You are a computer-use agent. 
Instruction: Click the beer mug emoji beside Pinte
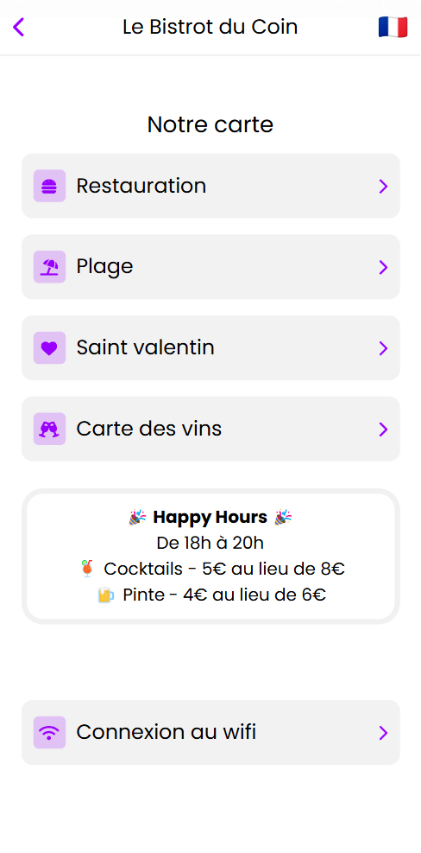click(x=105, y=595)
